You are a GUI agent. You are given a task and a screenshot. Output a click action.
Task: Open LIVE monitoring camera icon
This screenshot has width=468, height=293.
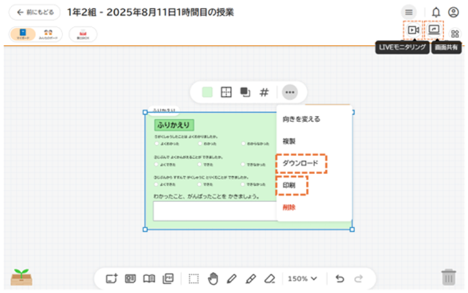click(x=412, y=30)
